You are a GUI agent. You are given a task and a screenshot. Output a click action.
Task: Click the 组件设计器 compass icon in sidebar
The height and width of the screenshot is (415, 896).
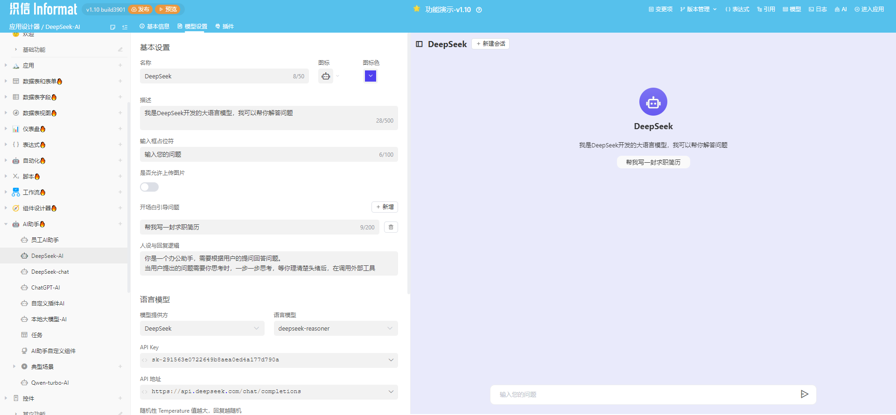[x=16, y=208]
